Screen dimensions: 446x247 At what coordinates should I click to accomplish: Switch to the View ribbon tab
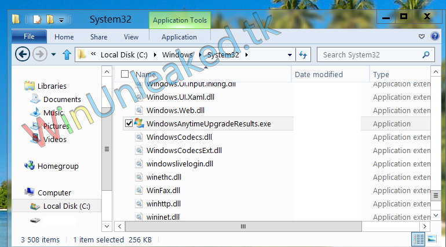[x=131, y=37]
